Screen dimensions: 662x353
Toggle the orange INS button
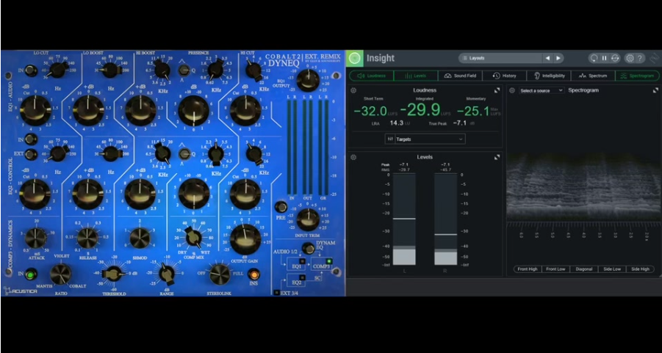tap(253, 275)
